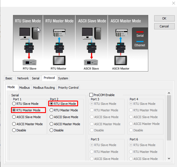The width and height of the screenshot is (177, 167).
Task: Select Port 2 ASCII Slave Mode
Action: point(64,117)
